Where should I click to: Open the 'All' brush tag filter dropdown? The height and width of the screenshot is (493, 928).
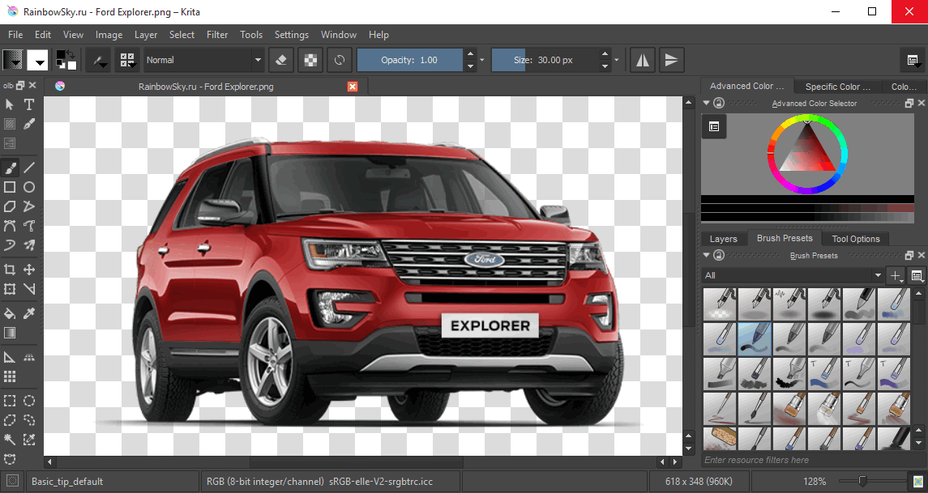[793, 275]
